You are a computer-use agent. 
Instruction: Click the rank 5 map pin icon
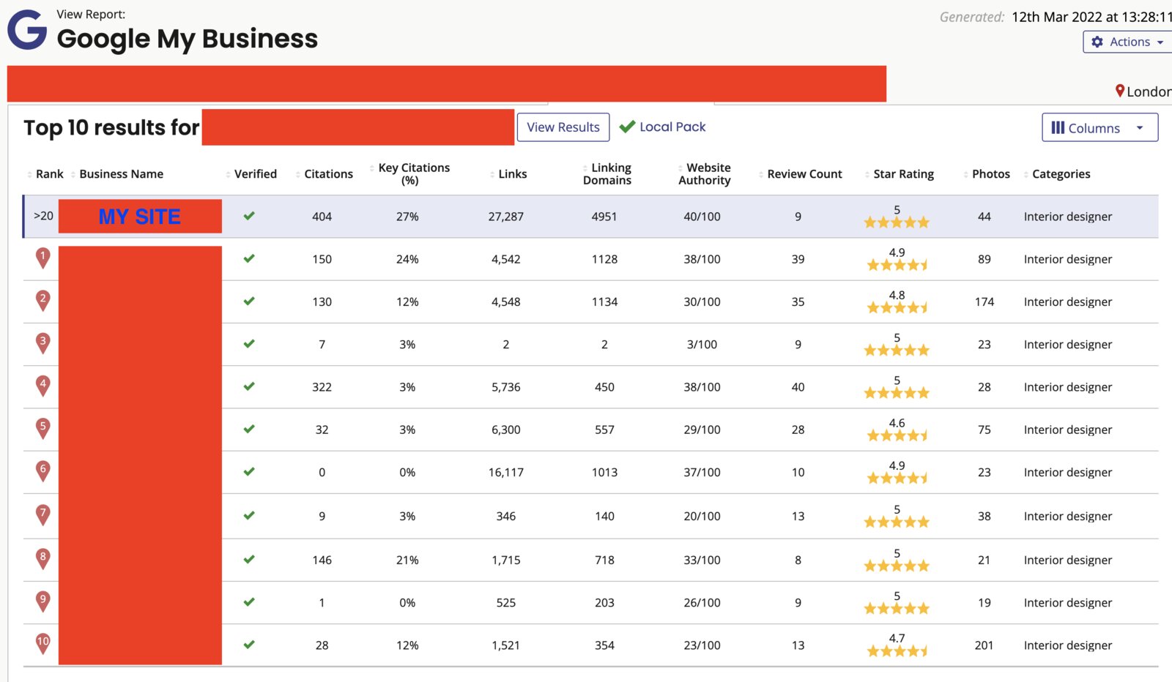[43, 428]
